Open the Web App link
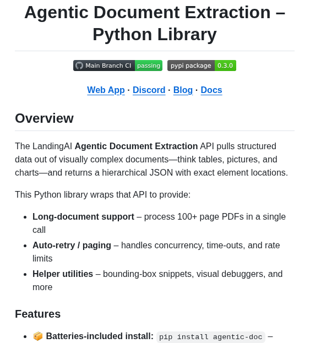Screen dimensions: 310x343 click(x=106, y=90)
